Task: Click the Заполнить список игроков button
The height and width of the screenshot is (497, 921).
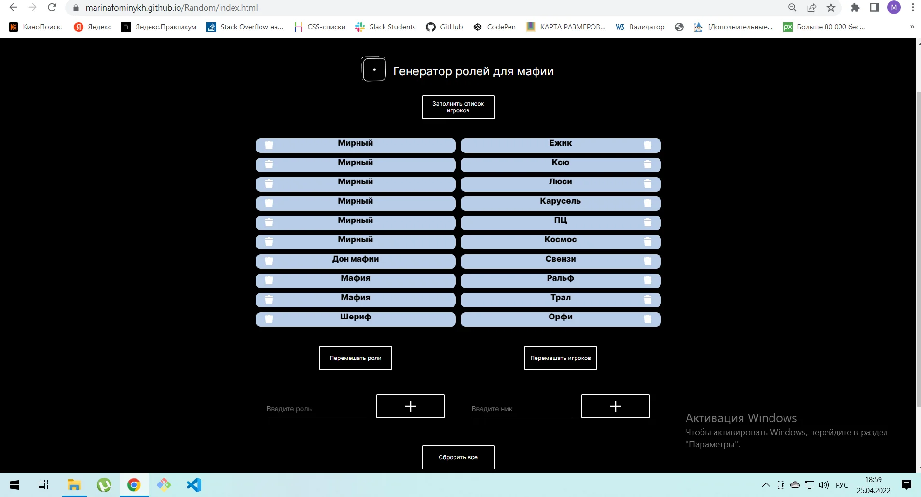Action: (458, 107)
